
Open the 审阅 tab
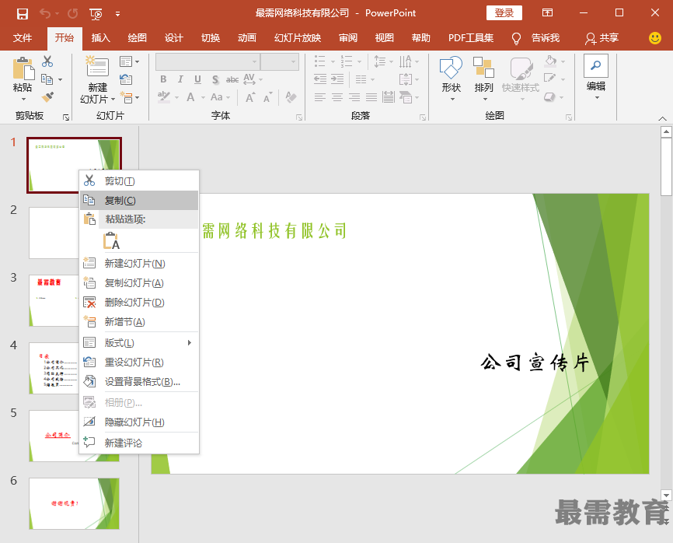click(x=347, y=38)
